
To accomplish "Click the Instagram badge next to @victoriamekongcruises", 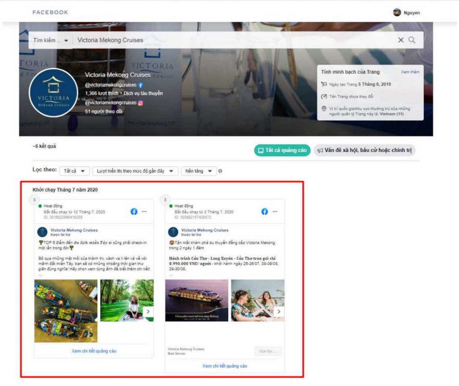I will (x=140, y=103).
